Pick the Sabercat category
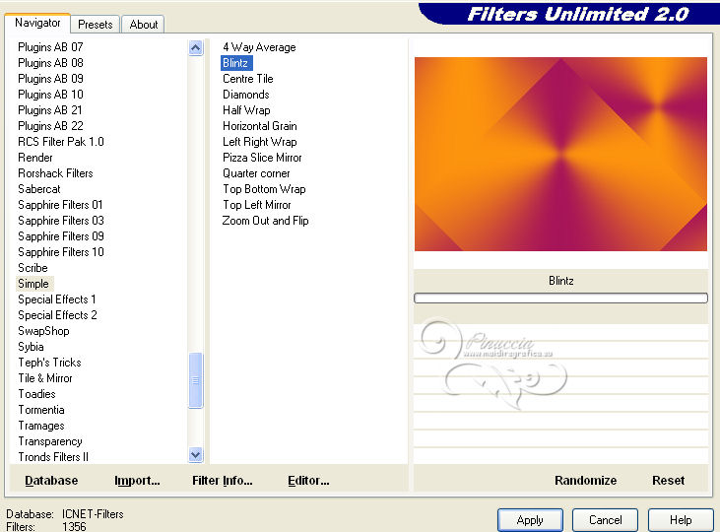Viewport: 720px width, 532px height. pos(39,189)
